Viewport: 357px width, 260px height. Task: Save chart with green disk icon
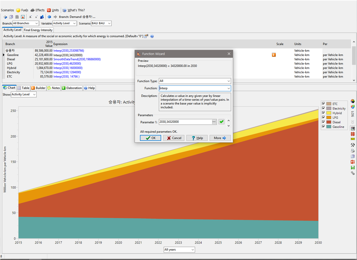[x=353, y=167]
